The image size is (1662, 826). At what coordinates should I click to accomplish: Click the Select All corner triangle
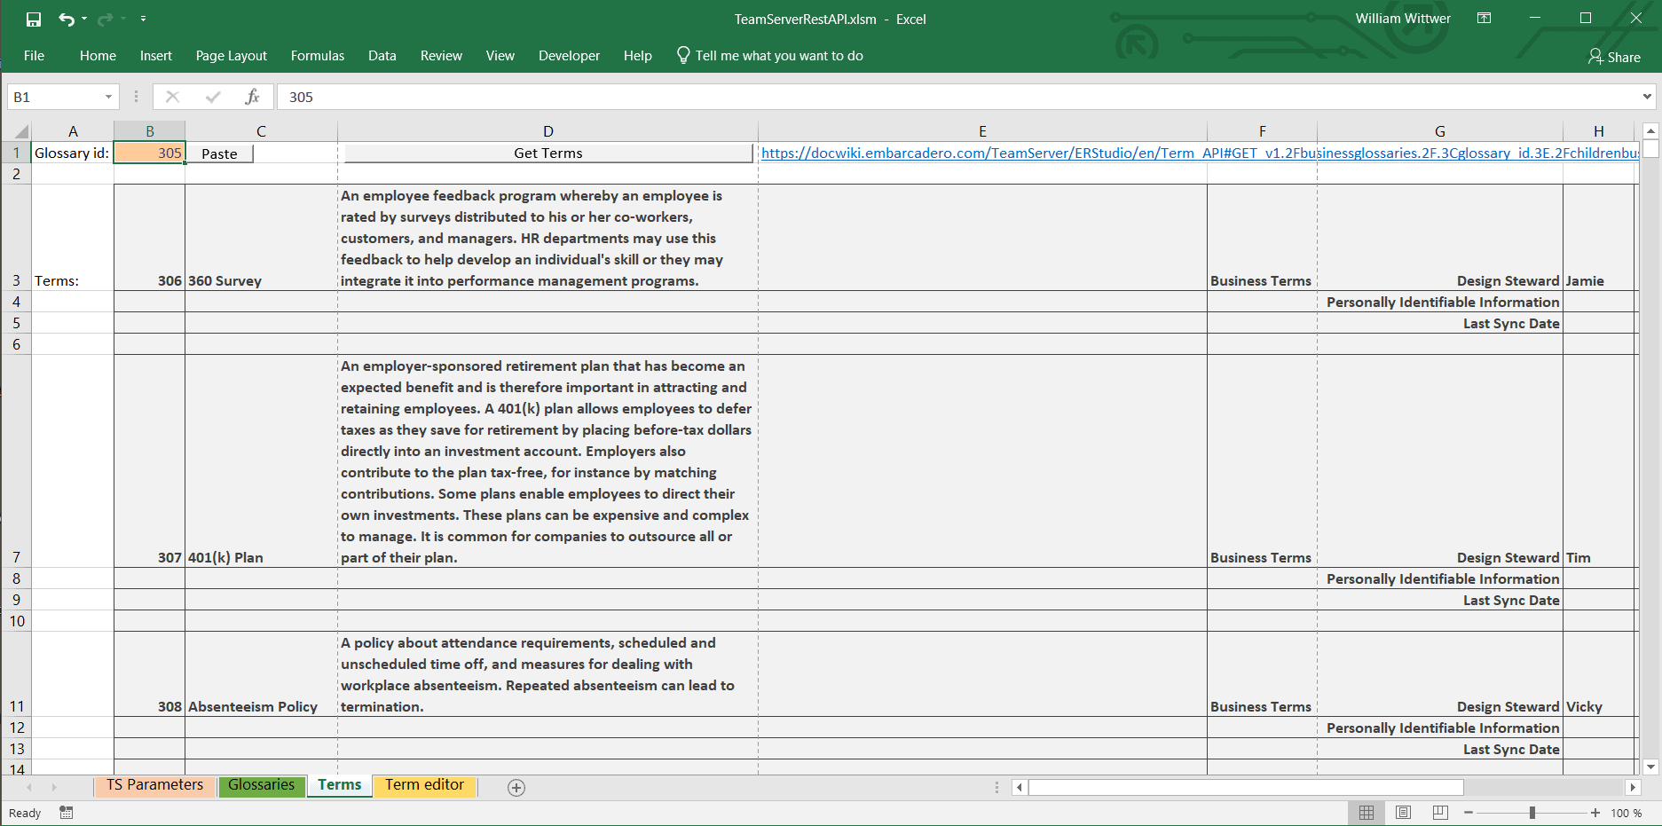[21, 131]
